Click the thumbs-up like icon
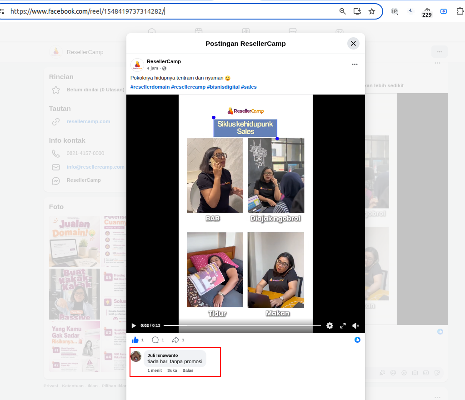The height and width of the screenshot is (400, 465). coord(135,340)
